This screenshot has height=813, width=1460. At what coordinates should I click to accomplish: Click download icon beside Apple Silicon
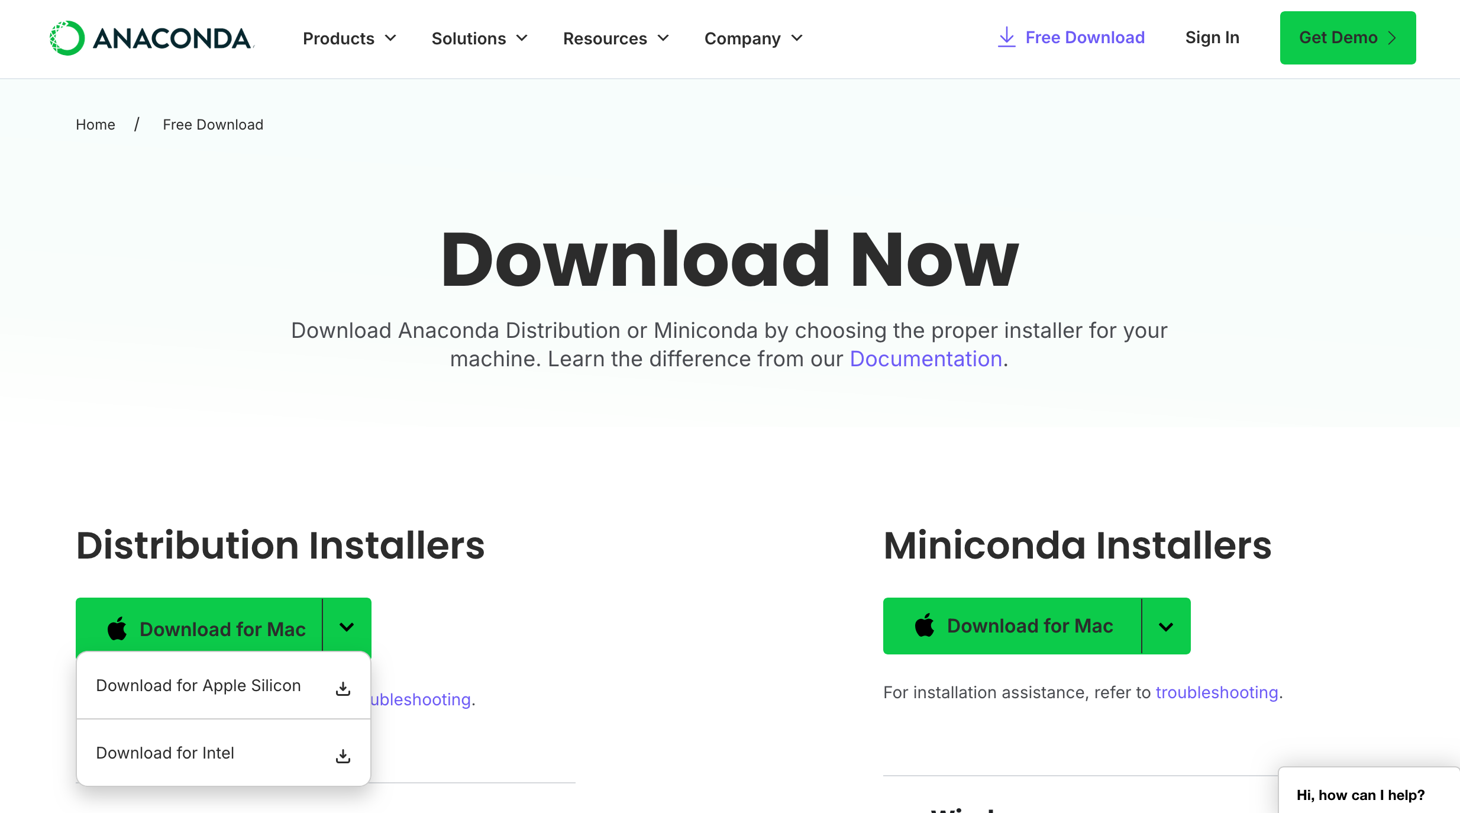coord(343,688)
